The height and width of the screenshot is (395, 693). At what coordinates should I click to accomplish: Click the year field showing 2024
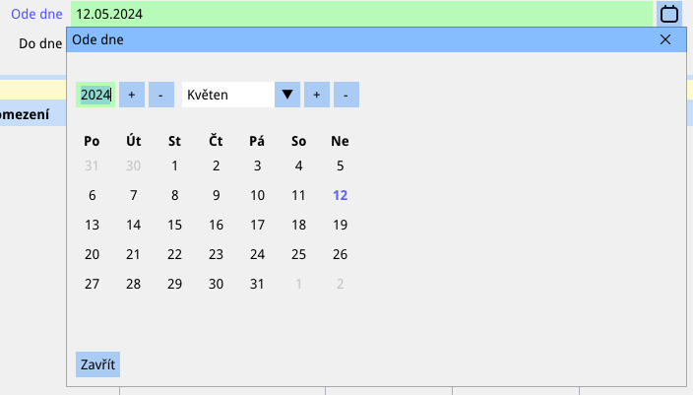click(x=96, y=95)
